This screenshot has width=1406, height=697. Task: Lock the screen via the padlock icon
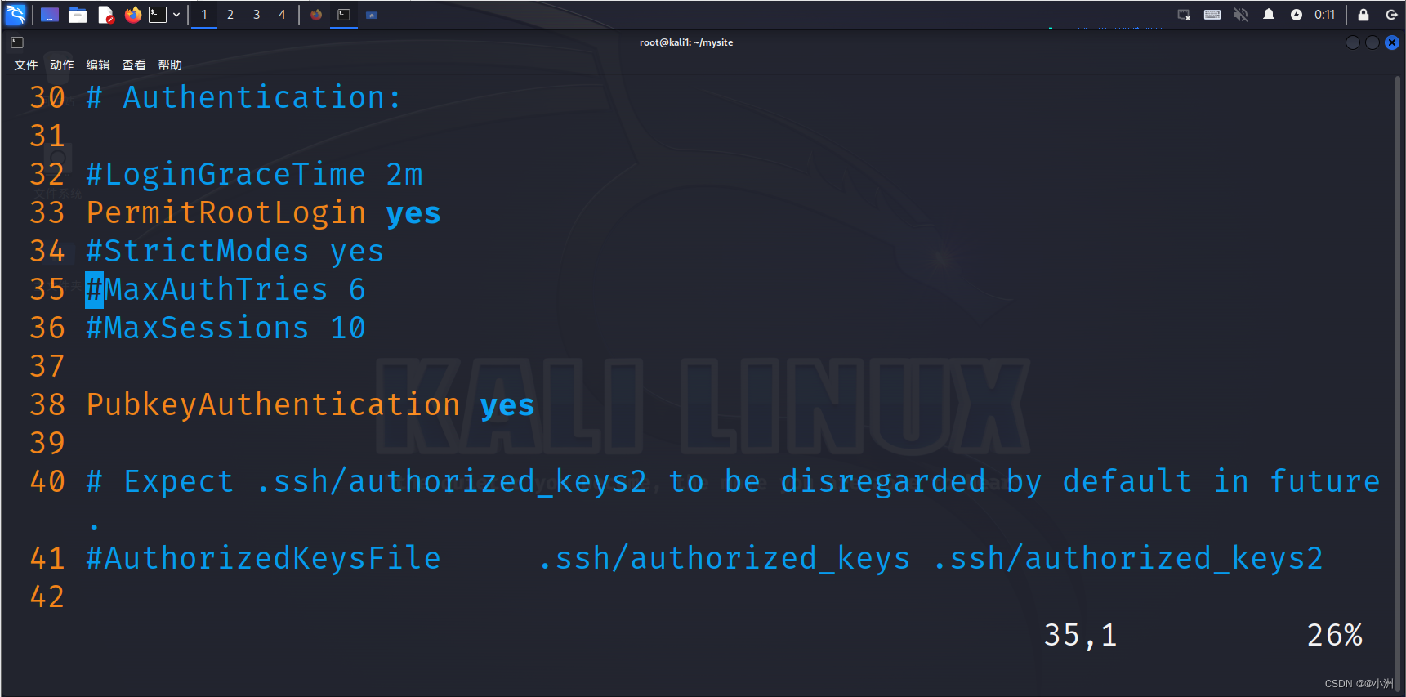click(1363, 14)
